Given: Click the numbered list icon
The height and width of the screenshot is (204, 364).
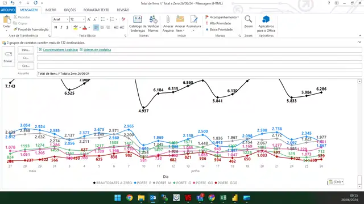Looking at the screenshot, I should (112, 19).
